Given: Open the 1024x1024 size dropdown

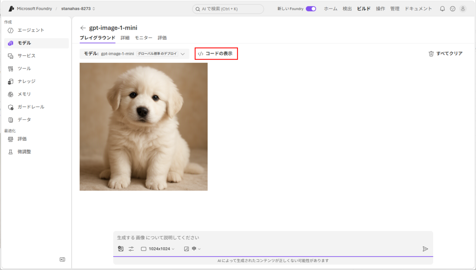Looking at the screenshot, I should 158,249.
